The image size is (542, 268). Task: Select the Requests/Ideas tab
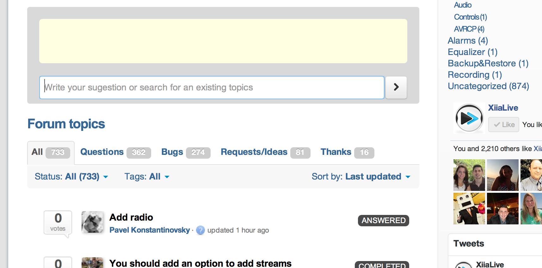(x=265, y=152)
